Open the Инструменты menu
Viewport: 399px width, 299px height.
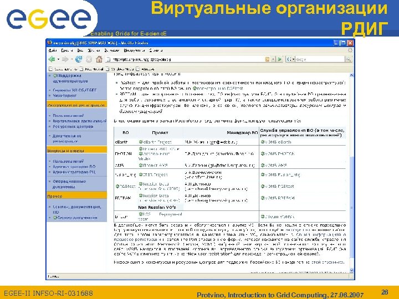134,50
